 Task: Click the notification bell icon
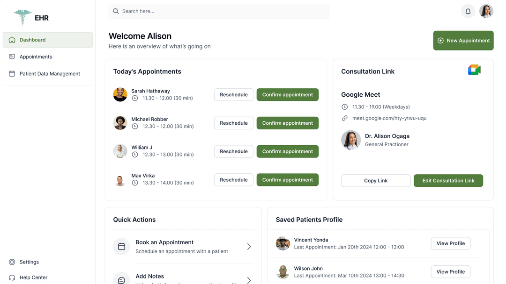468,11
